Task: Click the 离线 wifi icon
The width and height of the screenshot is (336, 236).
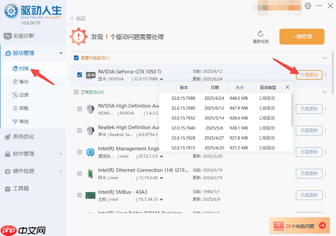Action: click(x=15, y=122)
